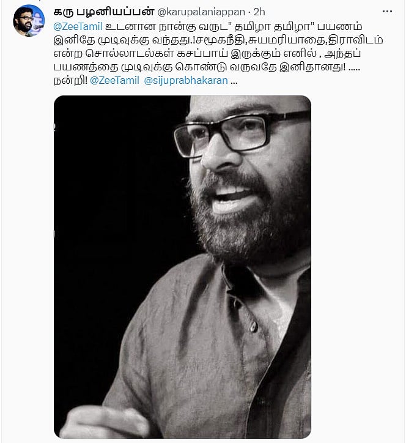This screenshot has width=406, height=443.
Task: Open tweet permalink via the 2h timestamp
Action: (x=259, y=12)
